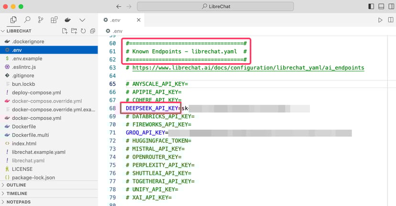Viewport: 396px width, 206px height.
Task: Collapse the LIBRECHAT folder section
Action: [19, 31]
